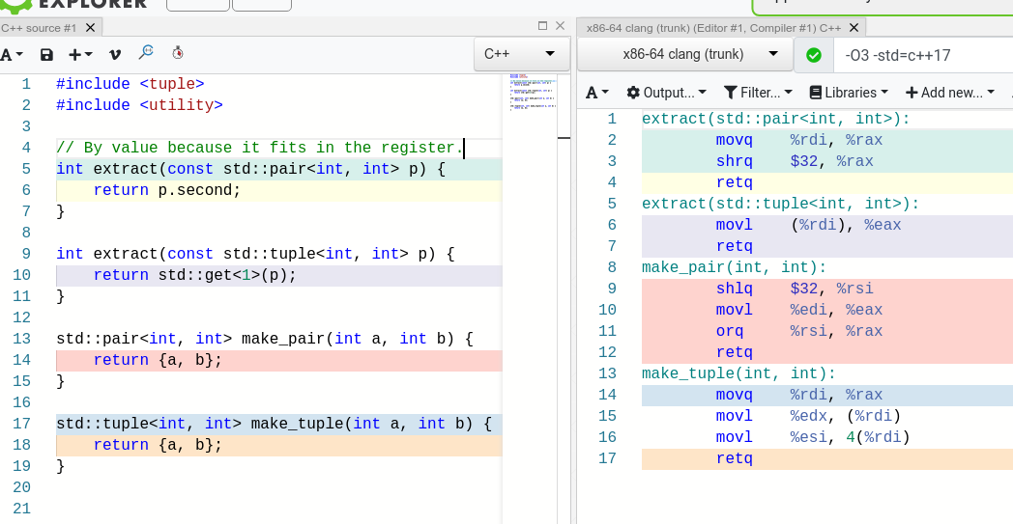Image resolution: width=1013 pixels, height=524 pixels.
Task: Save the source code with the floppy disk icon
Action: (x=46, y=55)
